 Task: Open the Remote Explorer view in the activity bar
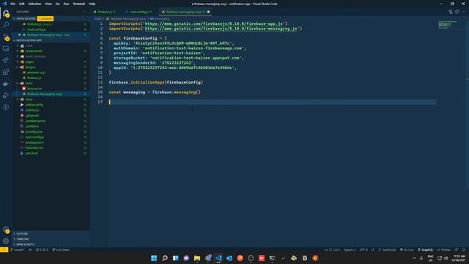coord(6,48)
